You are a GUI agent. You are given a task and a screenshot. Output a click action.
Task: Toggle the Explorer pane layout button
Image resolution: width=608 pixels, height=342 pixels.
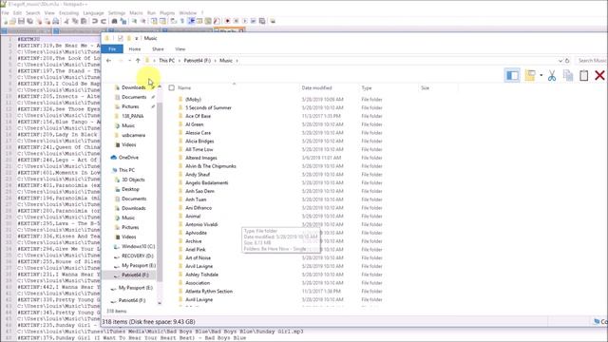click(x=512, y=75)
